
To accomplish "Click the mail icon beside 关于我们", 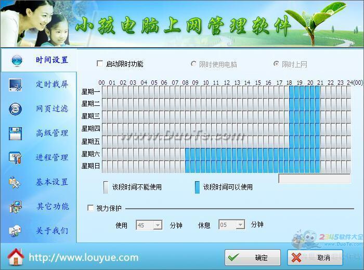I will 15,231.
